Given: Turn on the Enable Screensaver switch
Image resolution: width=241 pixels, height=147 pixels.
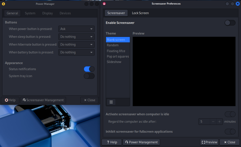Looking at the screenshot, I should click(230, 23).
